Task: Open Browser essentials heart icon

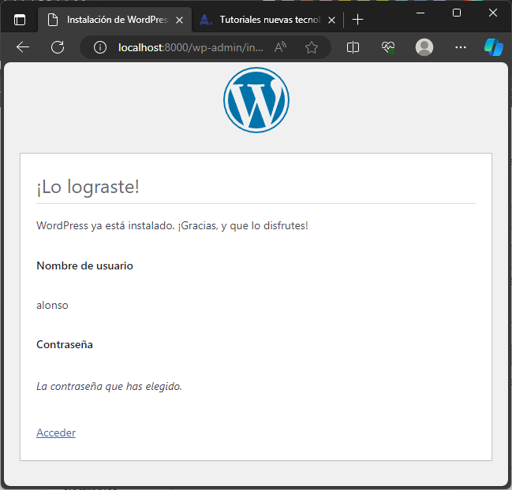Action: pos(388,47)
